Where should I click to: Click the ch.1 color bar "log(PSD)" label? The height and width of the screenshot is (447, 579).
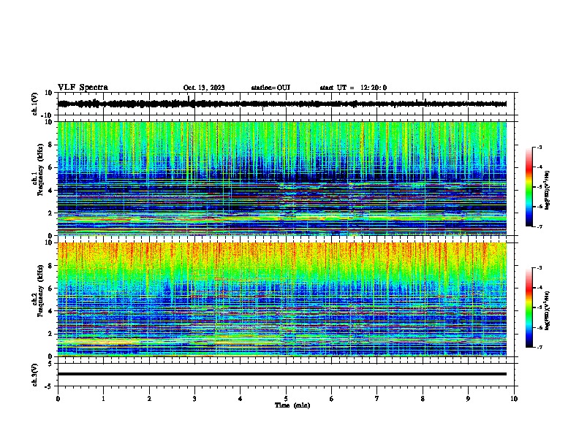click(x=548, y=190)
